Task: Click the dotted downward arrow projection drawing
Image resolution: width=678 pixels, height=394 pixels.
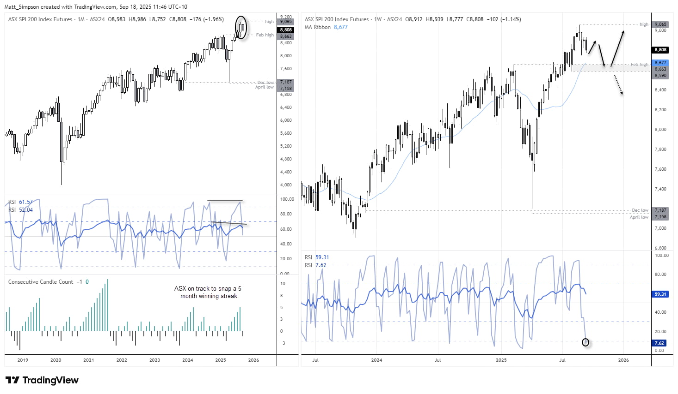Action: pyautogui.click(x=617, y=85)
